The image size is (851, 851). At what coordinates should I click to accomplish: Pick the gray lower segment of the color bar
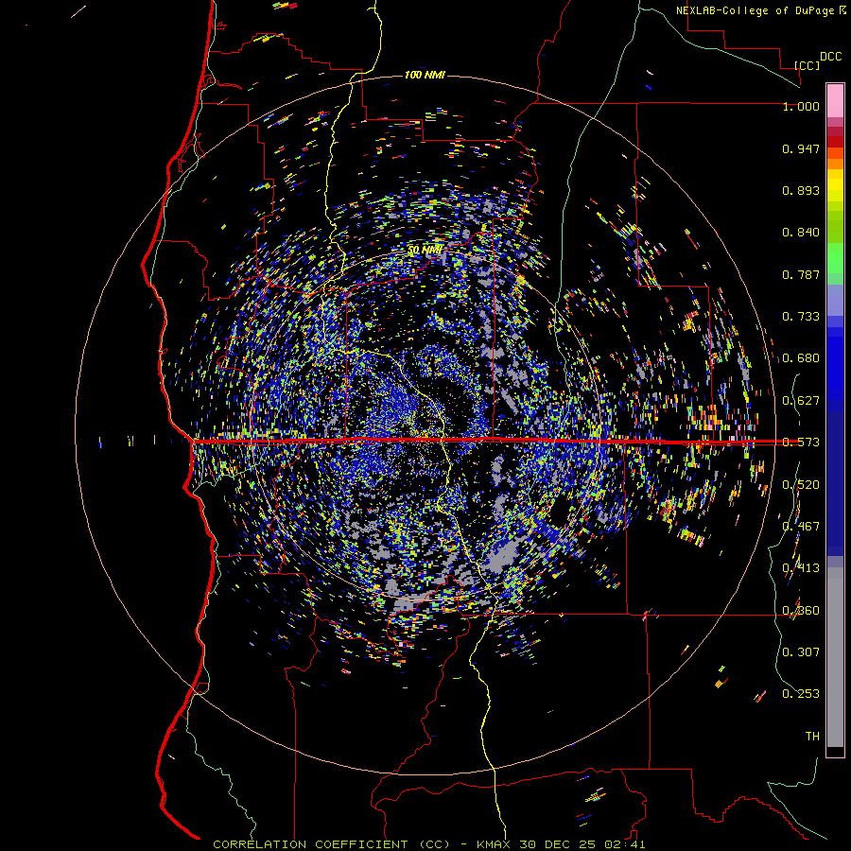click(x=835, y=657)
